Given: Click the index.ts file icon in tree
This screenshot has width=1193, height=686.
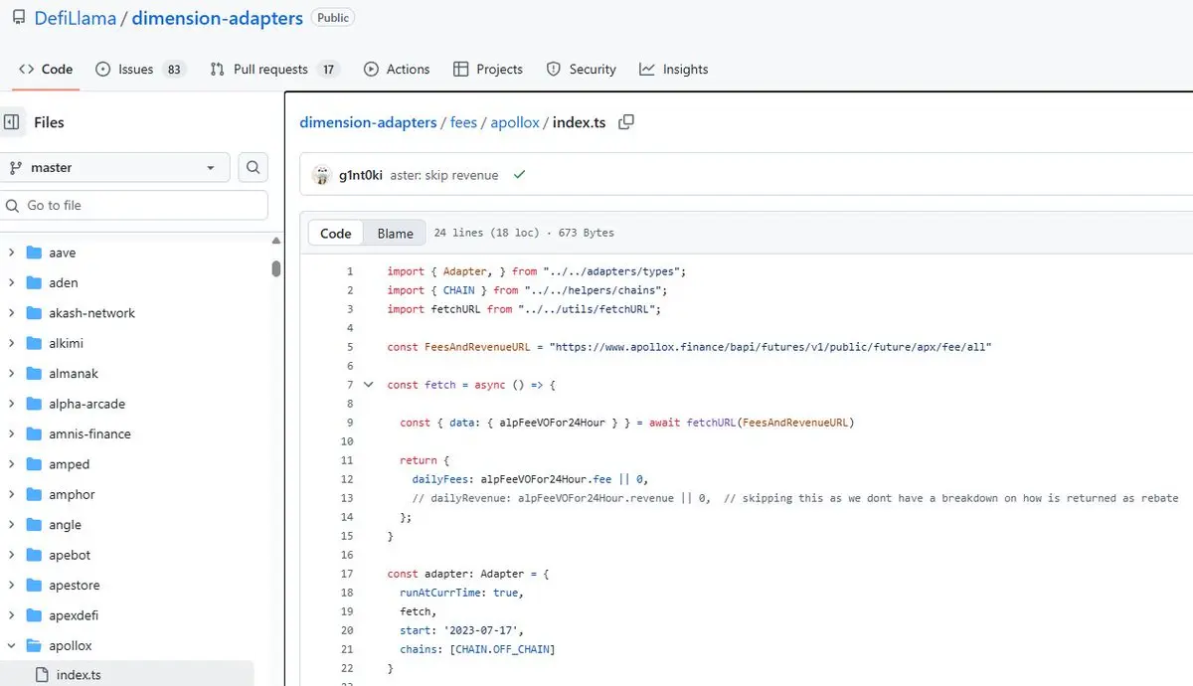Looking at the screenshot, I should pyautogui.click(x=42, y=675).
